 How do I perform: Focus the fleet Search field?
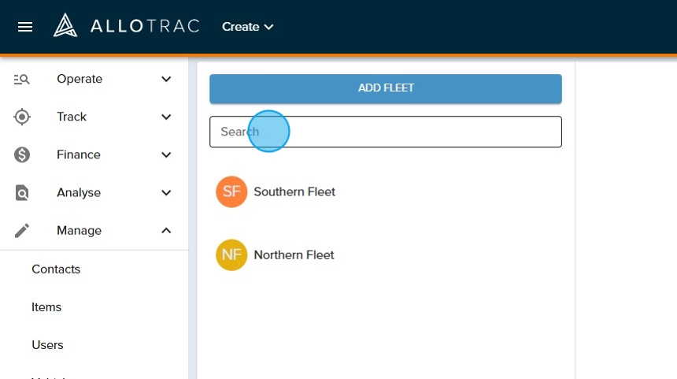(x=385, y=132)
